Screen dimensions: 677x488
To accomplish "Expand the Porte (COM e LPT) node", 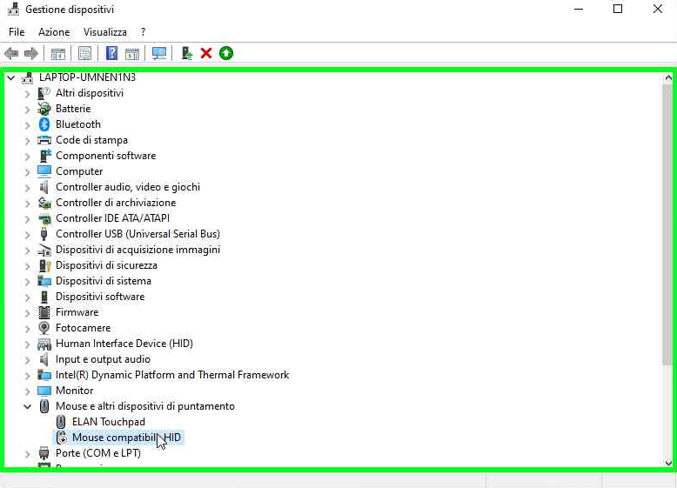I will (x=27, y=454).
